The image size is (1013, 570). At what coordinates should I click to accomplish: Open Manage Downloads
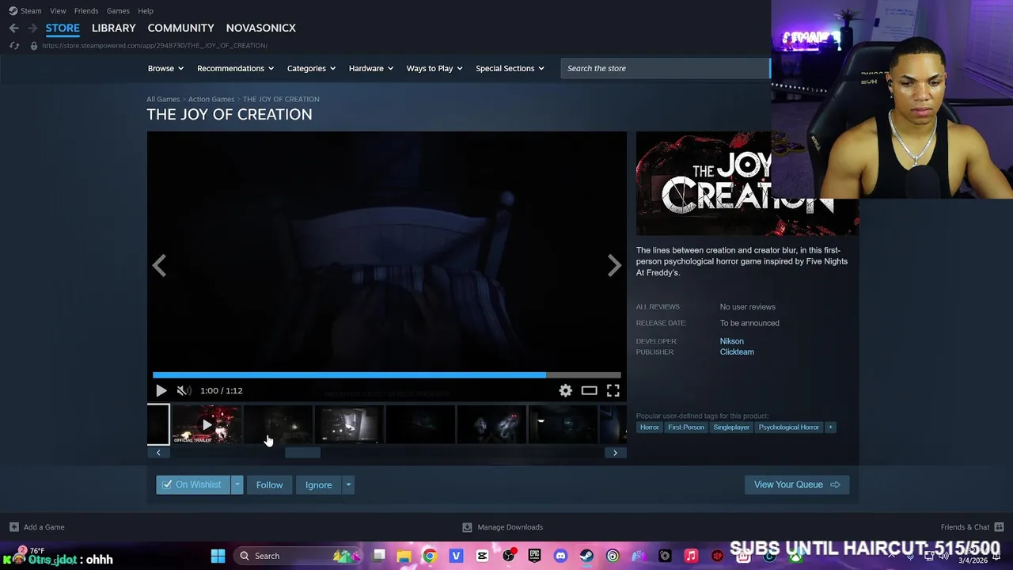click(503, 527)
